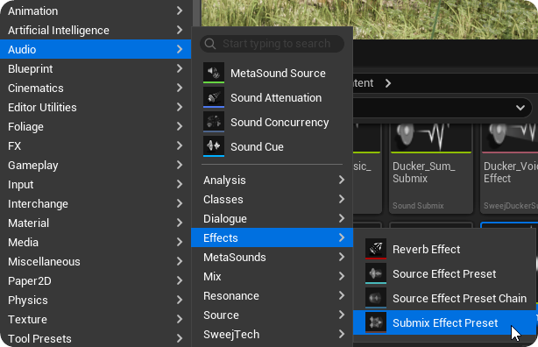This screenshot has height=347, width=538.
Task: Open the Blueprint submenu
Action: coord(96,68)
